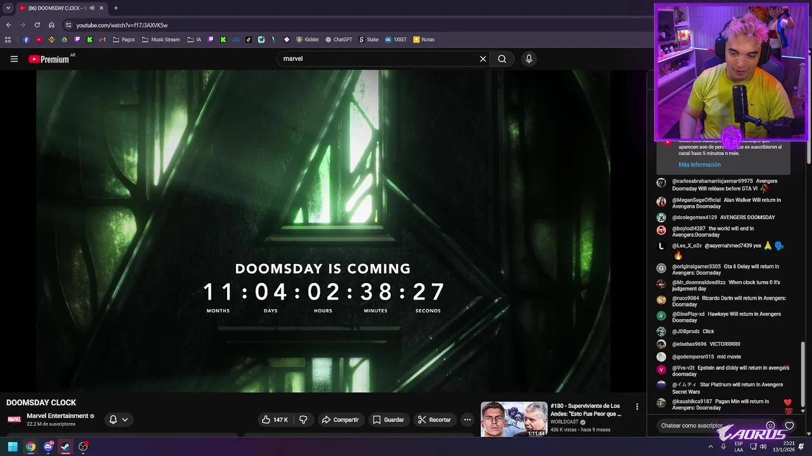Viewport: 812px width, 456px height.
Task: Like the DOOMSDAY CLOCK video
Action: (x=275, y=420)
